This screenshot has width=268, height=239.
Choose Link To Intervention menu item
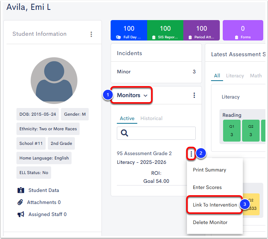point(215,205)
